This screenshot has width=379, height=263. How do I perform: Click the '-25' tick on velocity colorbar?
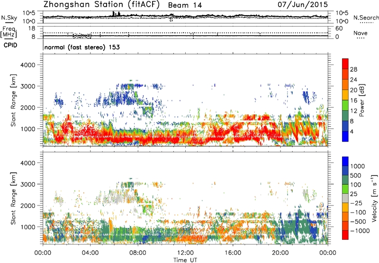356,203
